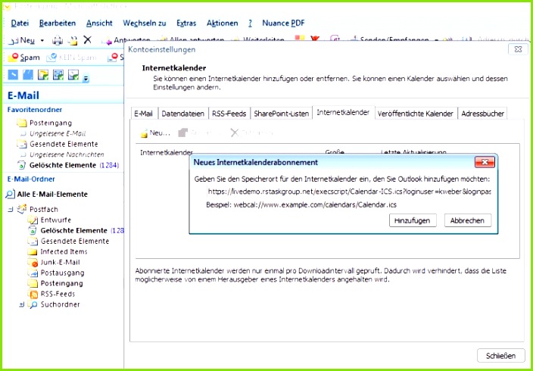Select the Suchordner folder
Image resolution: width=533 pixels, height=371 pixels.
tap(60, 304)
